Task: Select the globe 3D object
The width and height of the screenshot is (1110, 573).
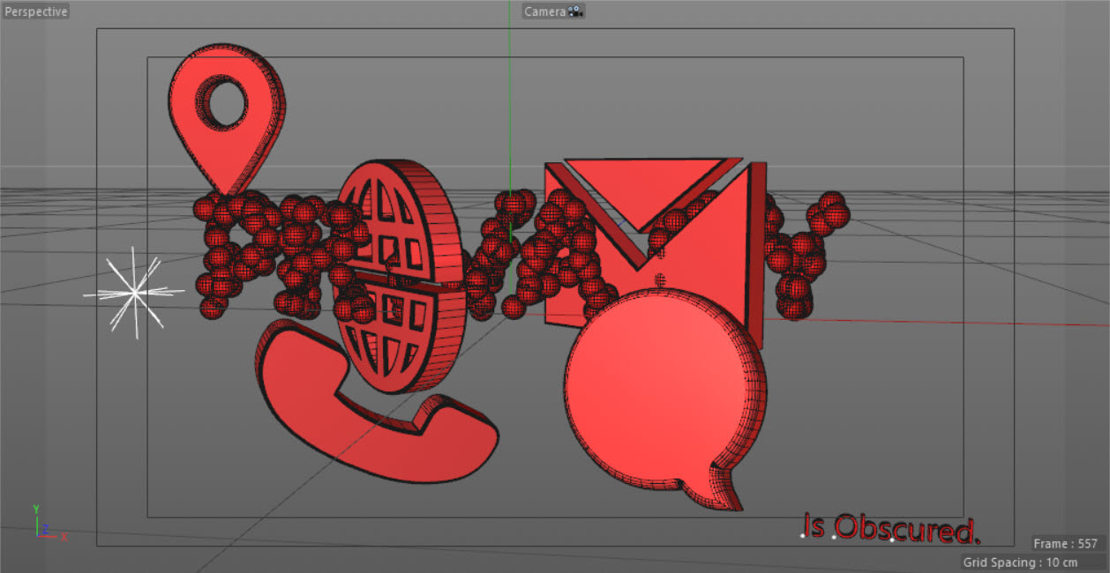Action: pyautogui.click(x=401, y=276)
